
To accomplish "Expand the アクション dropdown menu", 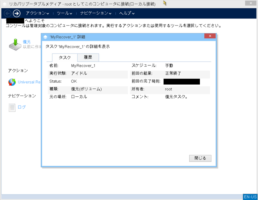I will coord(37,13).
